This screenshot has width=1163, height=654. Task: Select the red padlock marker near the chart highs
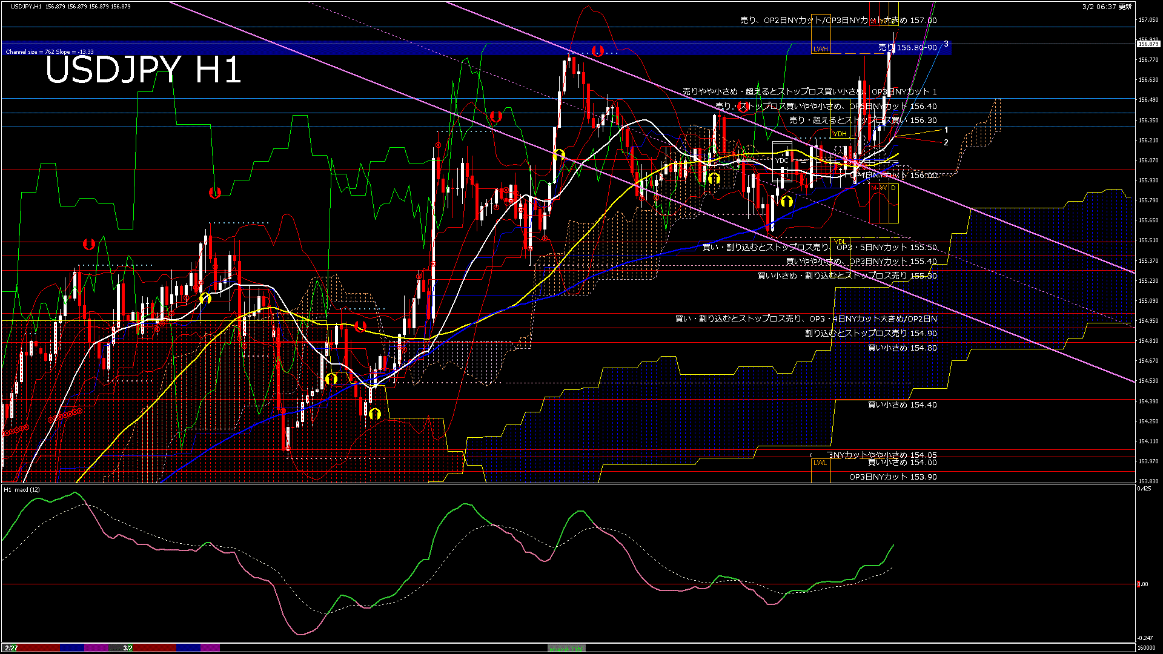[597, 51]
